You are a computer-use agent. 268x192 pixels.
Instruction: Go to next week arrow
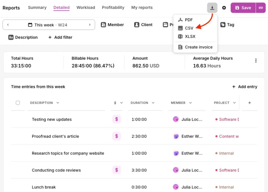[x=90, y=25]
